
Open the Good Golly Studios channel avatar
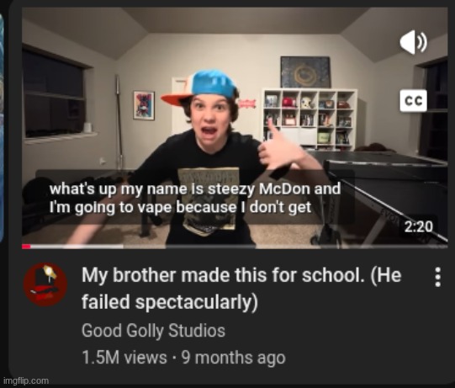(x=45, y=284)
